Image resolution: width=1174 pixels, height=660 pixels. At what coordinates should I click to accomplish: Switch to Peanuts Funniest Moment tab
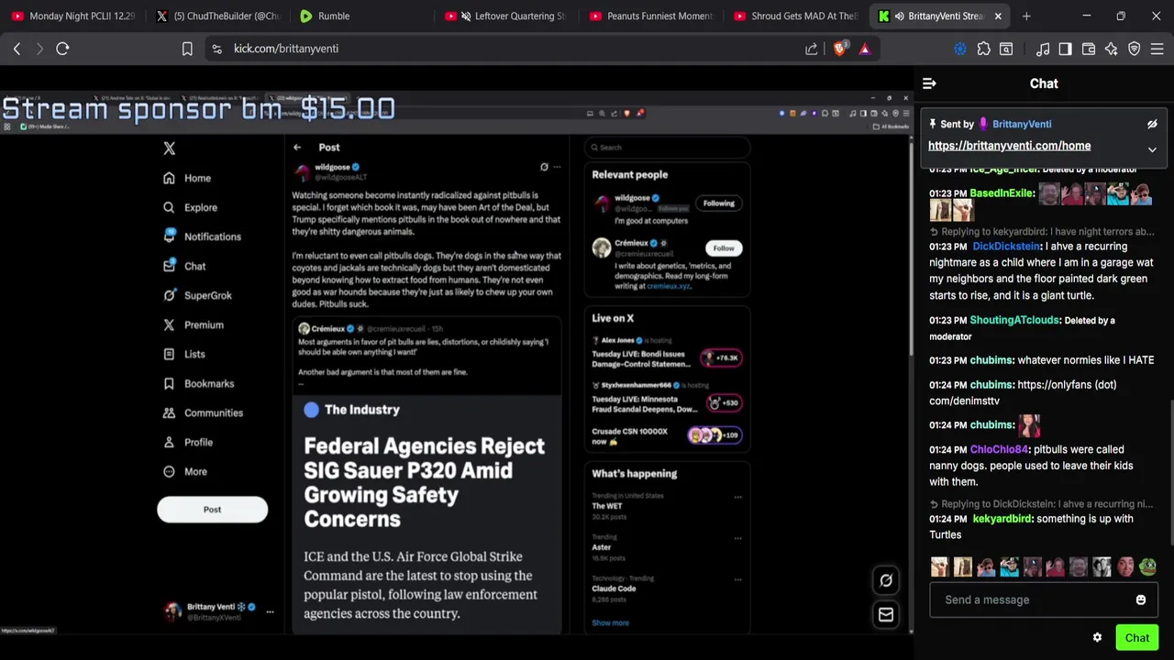tap(651, 16)
